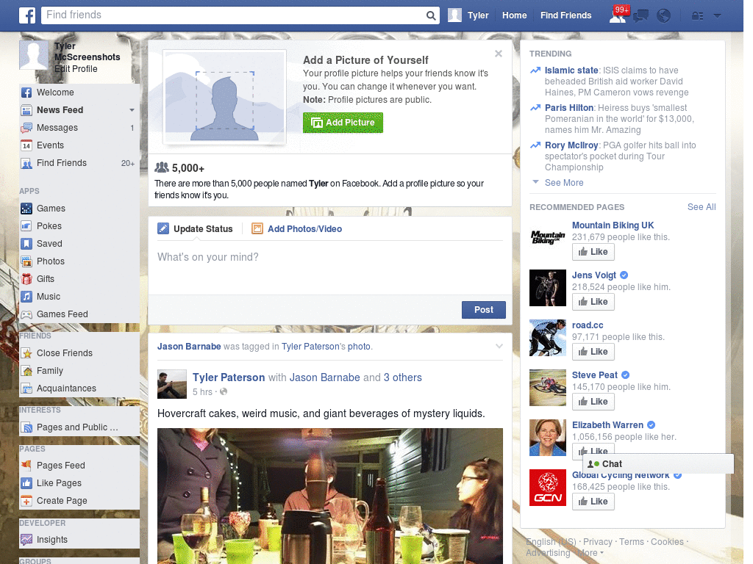Open the dinner party photo in post

pyautogui.click(x=330, y=496)
